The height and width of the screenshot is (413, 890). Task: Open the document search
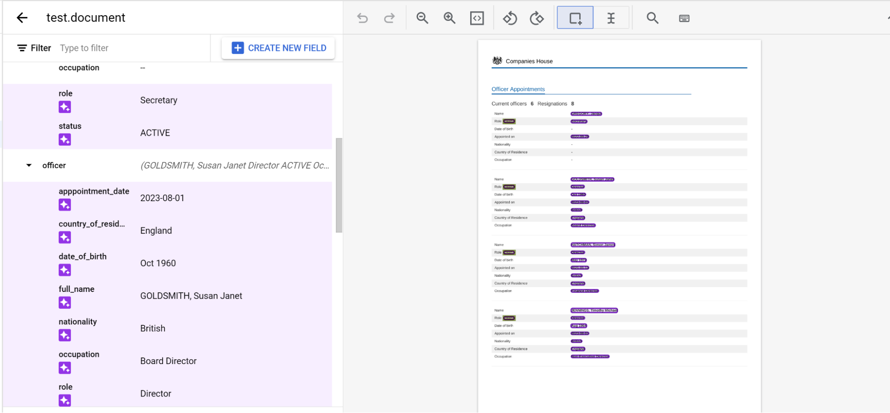(x=652, y=18)
